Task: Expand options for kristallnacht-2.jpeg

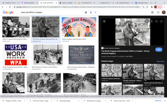Action: click(106, 101)
